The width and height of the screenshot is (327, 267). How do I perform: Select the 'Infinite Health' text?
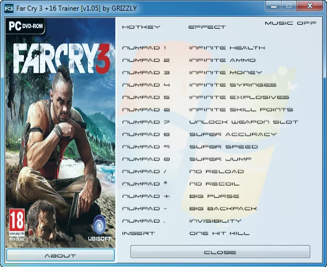227,48
